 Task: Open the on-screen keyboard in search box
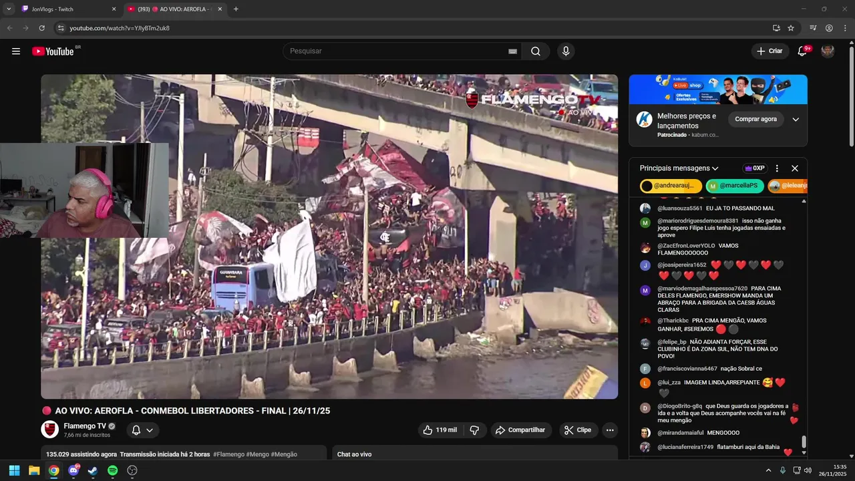[x=513, y=51]
